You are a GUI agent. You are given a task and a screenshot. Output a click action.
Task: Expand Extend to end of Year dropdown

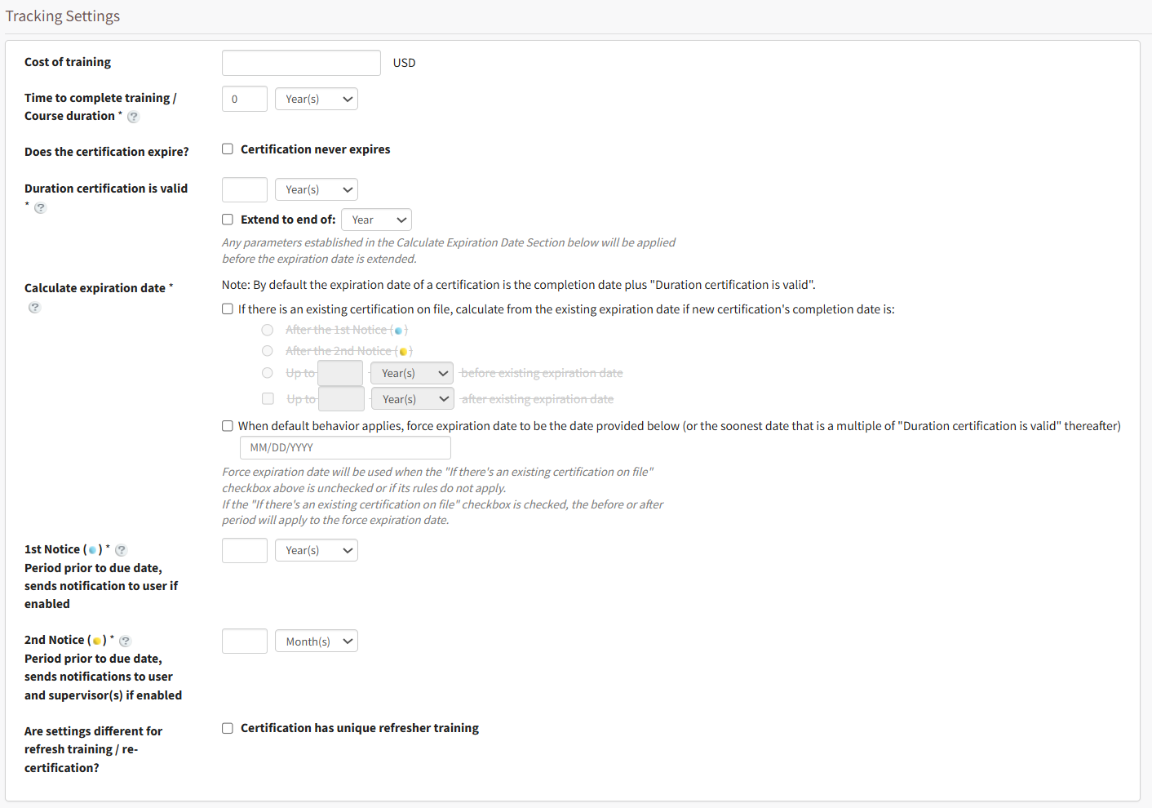(376, 220)
